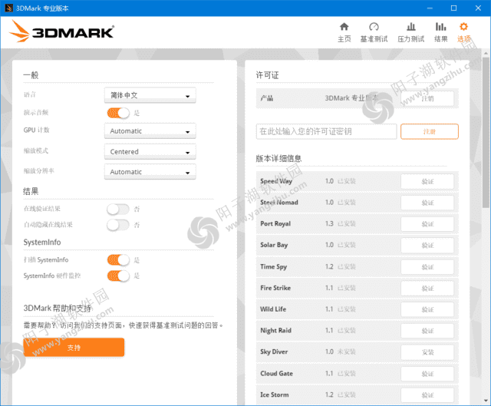This screenshot has height=406, width=491.
Task: Open the scaling resolution Automatic dropdown
Action: [x=150, y=172]
